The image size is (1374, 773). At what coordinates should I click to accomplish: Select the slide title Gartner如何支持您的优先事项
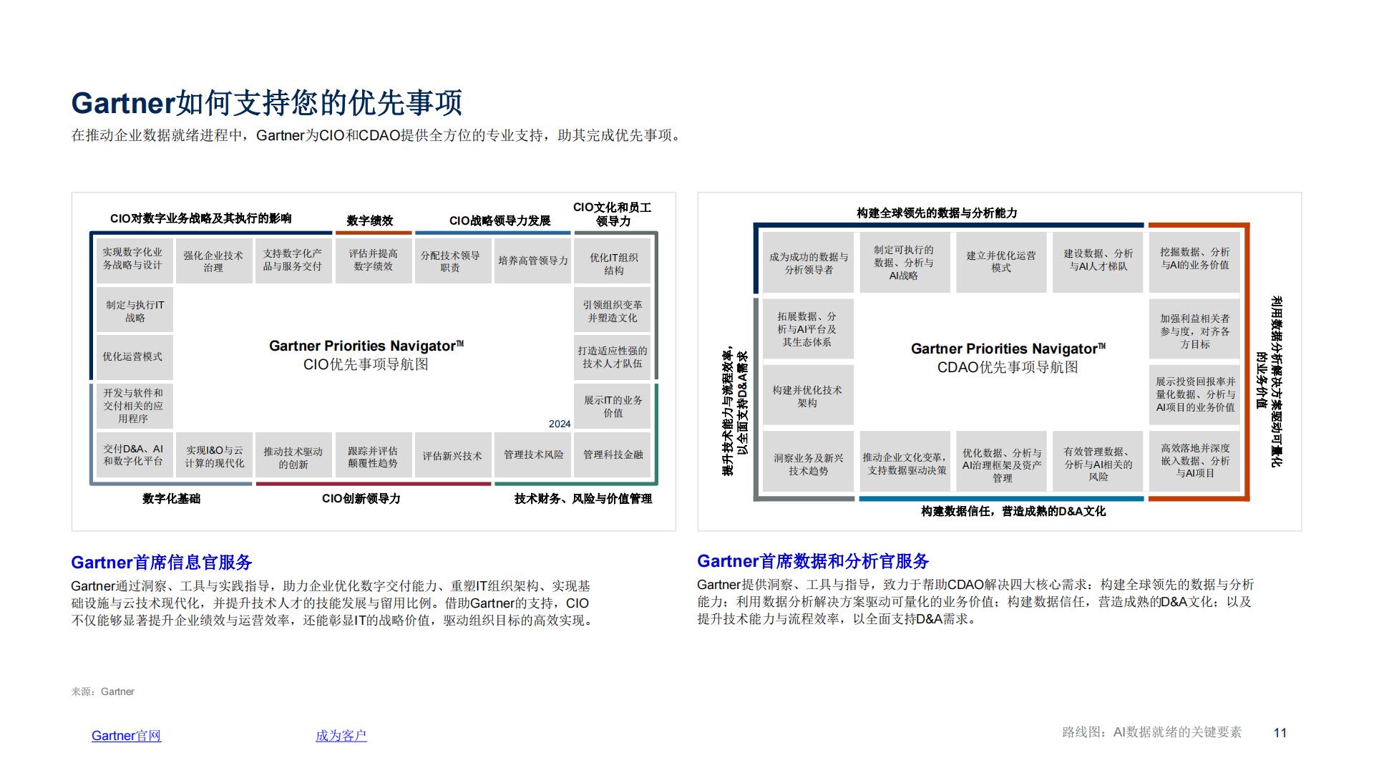click(x=267, y=103)
